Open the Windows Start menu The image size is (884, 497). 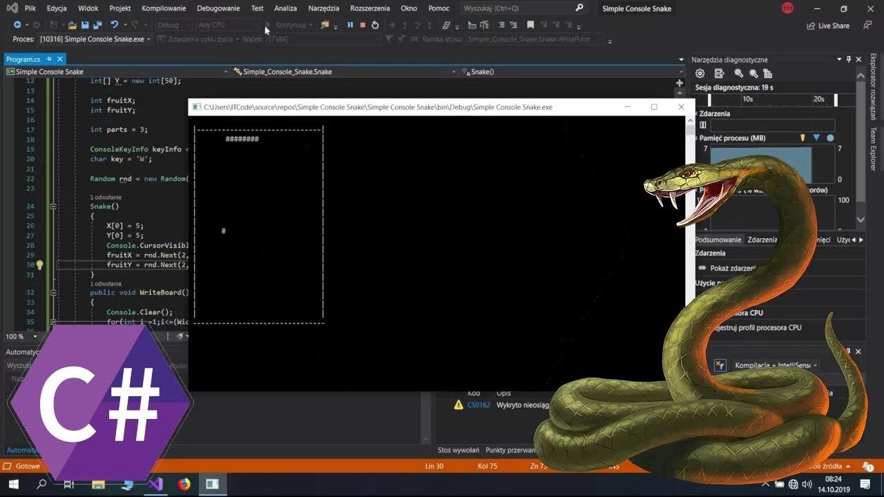point(13,485)
